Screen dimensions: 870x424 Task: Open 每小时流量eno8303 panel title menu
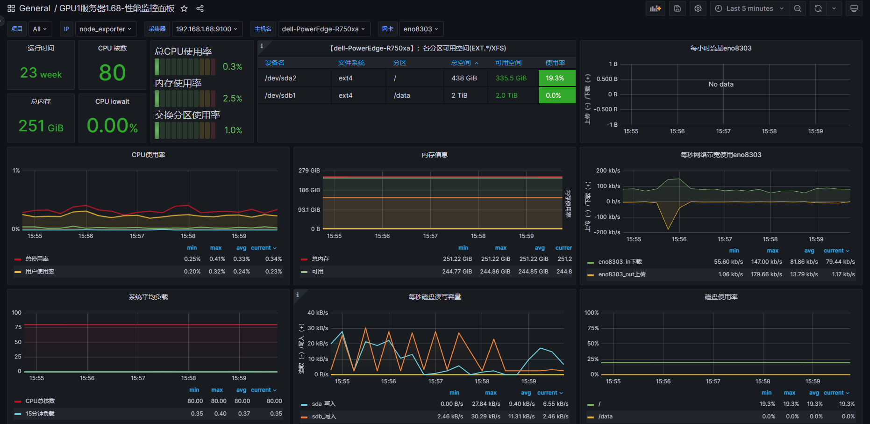click(721, 48)
